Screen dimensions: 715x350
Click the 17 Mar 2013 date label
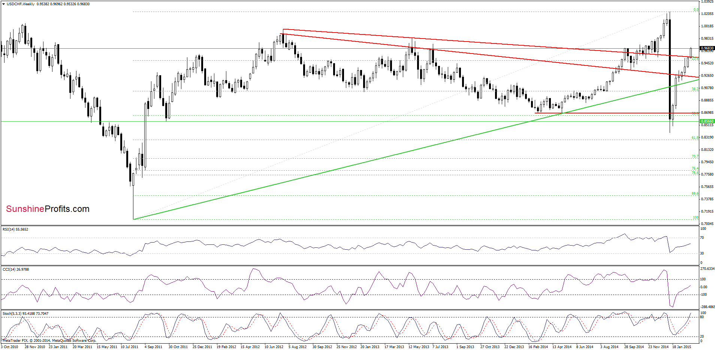coord(394,347)
